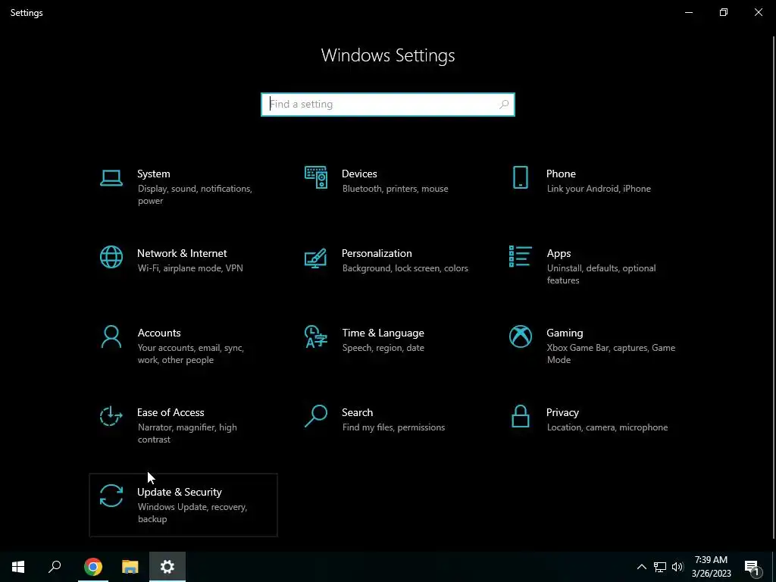Click 'Wi-Fi, airplane mode, VPN' text
The width and height of the screenshot is (776, 582).
click(190, 268)
